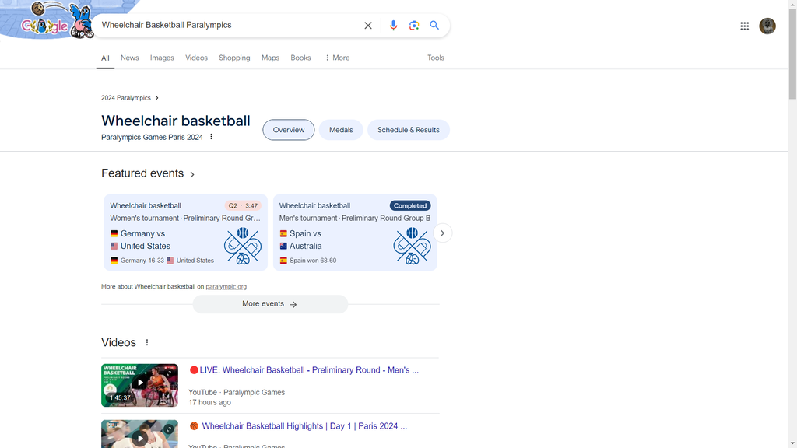Screen dimensions: 797x448
Task: Play the Day 1 highlights video thumbnail
Action: (x=140, y=434)
